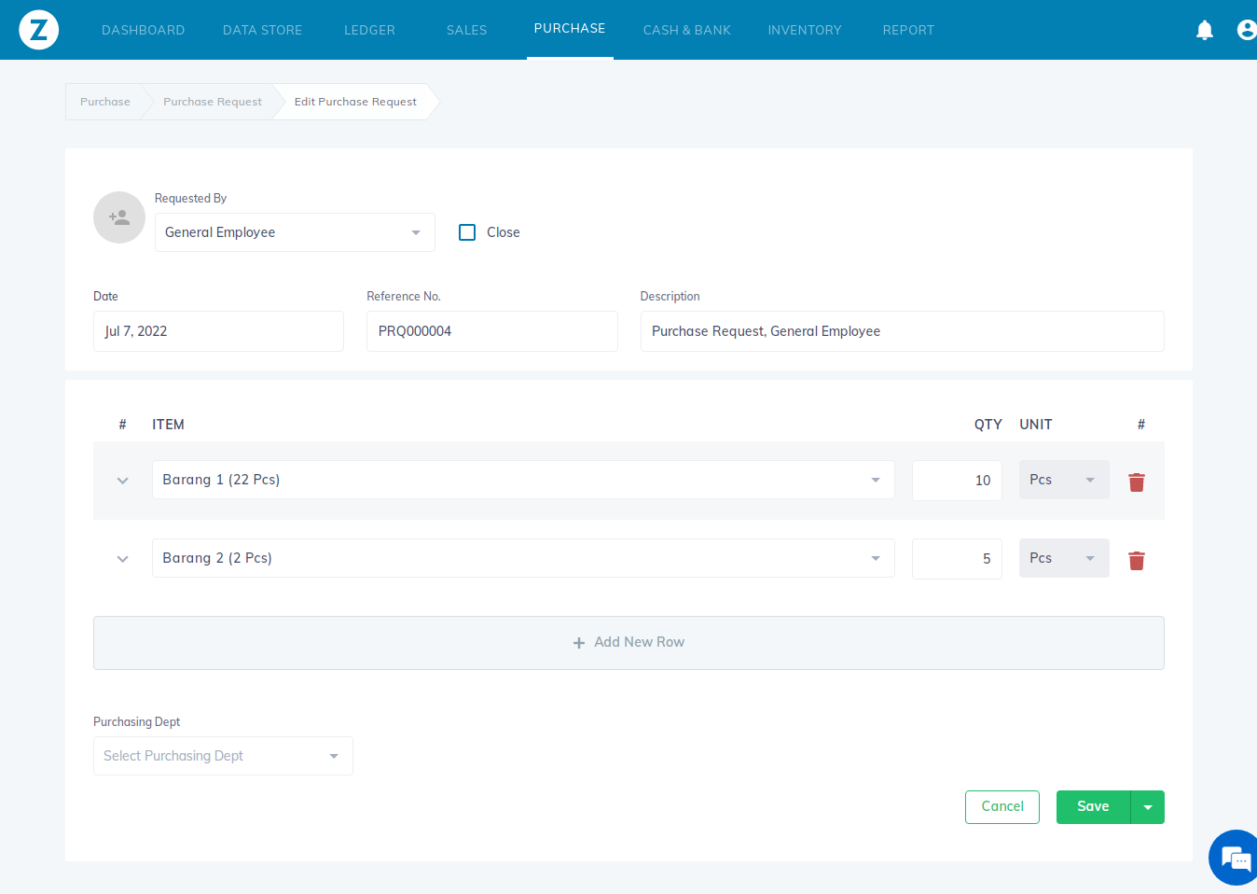Delete the Barang 1 row
Screen dimensions: 1257x894
(1137, 482)
